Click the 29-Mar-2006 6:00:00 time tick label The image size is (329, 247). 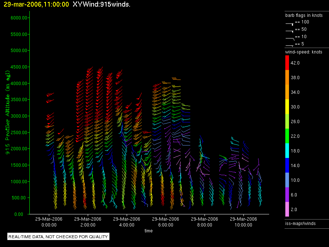tap(166, 222)
